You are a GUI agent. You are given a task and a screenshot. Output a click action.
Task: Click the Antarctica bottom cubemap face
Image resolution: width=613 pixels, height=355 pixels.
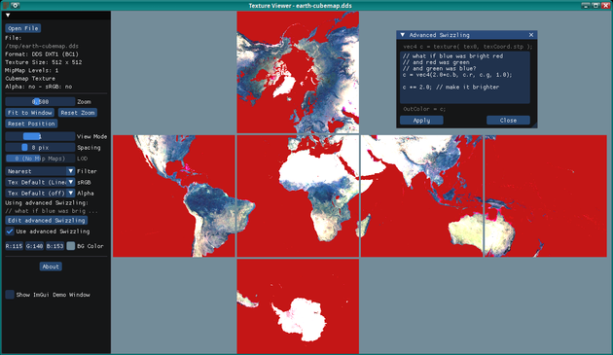pos(298,306)
